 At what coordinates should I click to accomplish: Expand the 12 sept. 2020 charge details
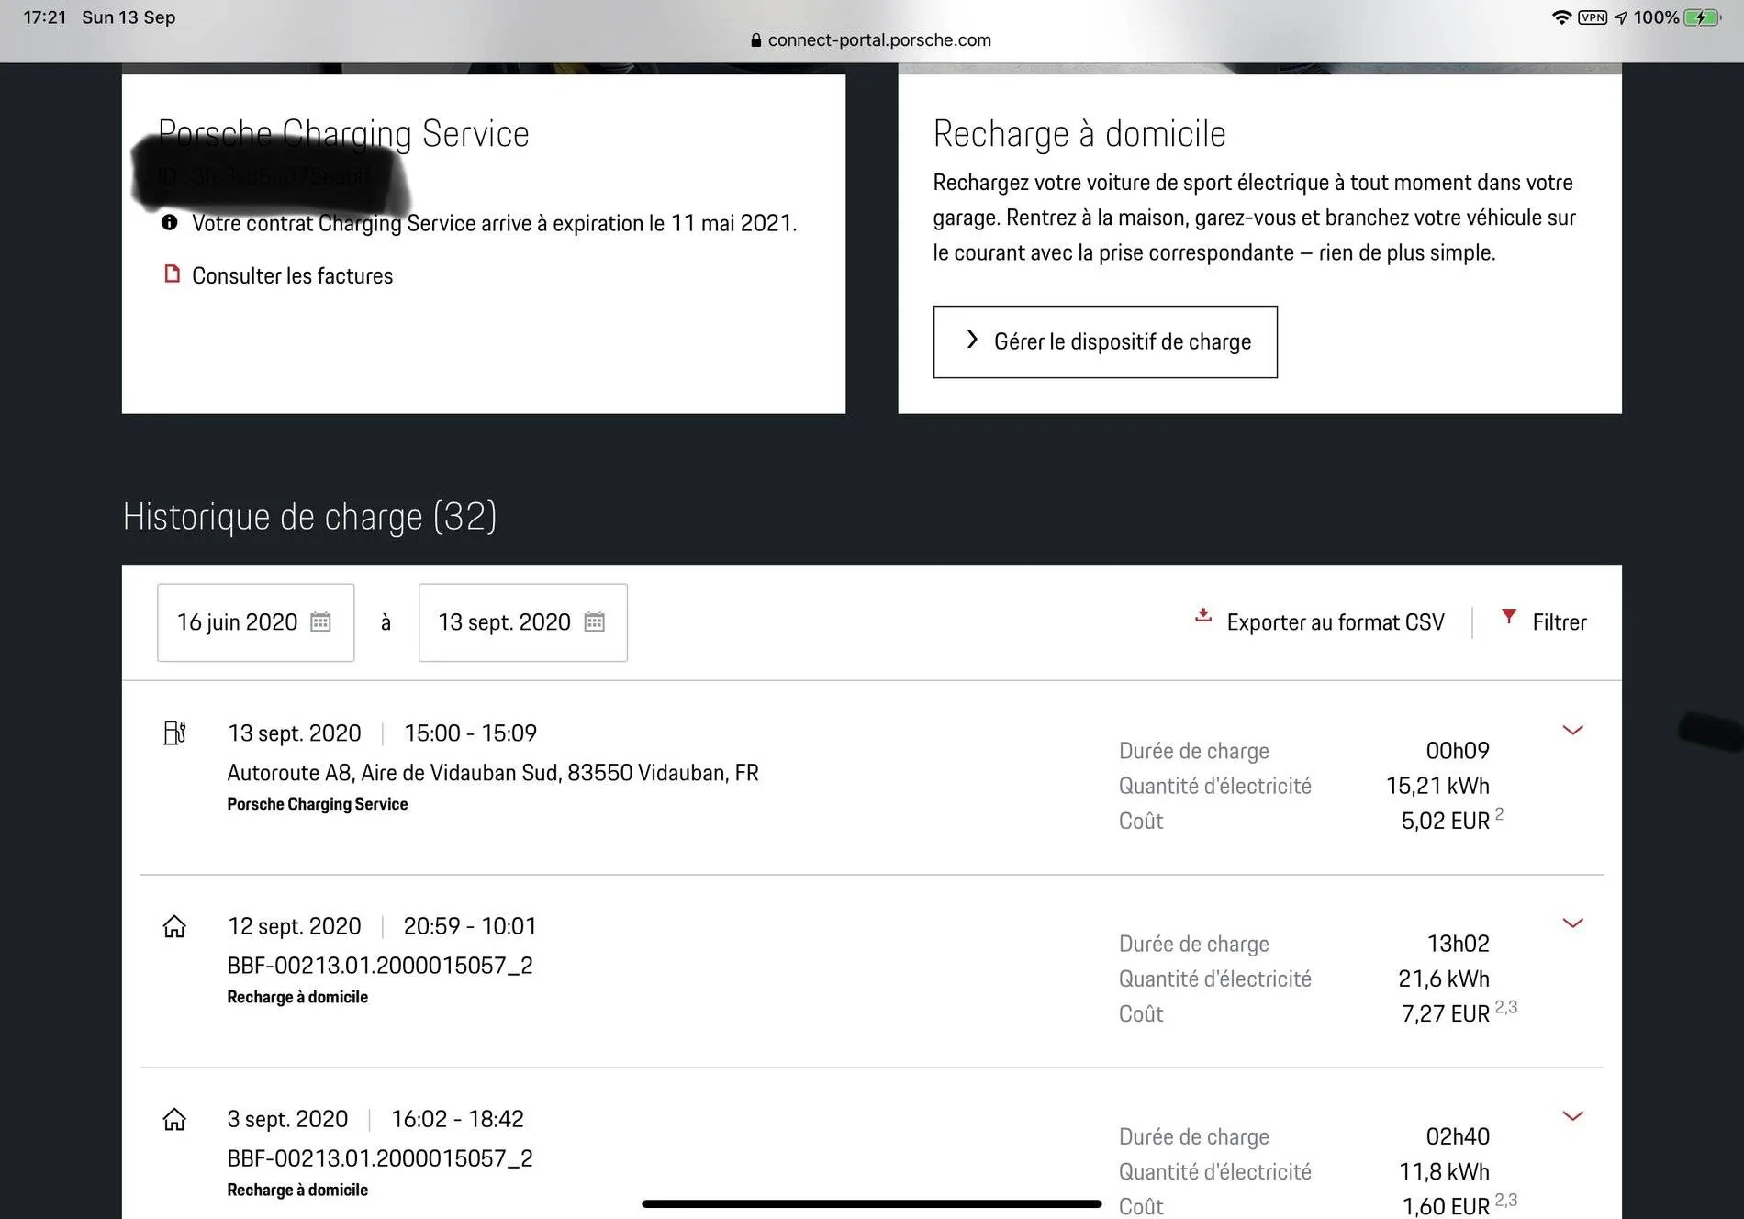pos(1572,923)
